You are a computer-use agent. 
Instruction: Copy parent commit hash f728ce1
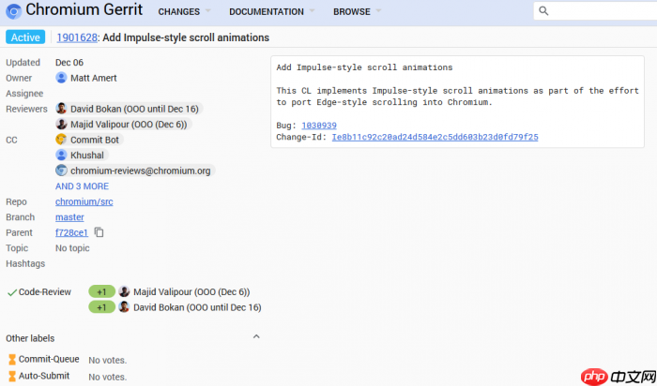pos(99,232)
